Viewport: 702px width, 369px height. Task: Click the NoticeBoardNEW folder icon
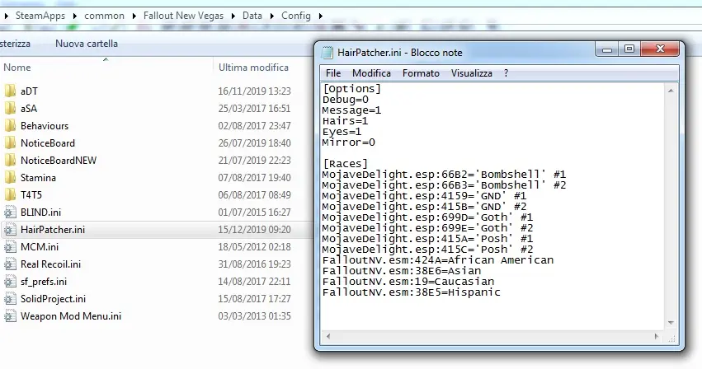tap(10, 161)
